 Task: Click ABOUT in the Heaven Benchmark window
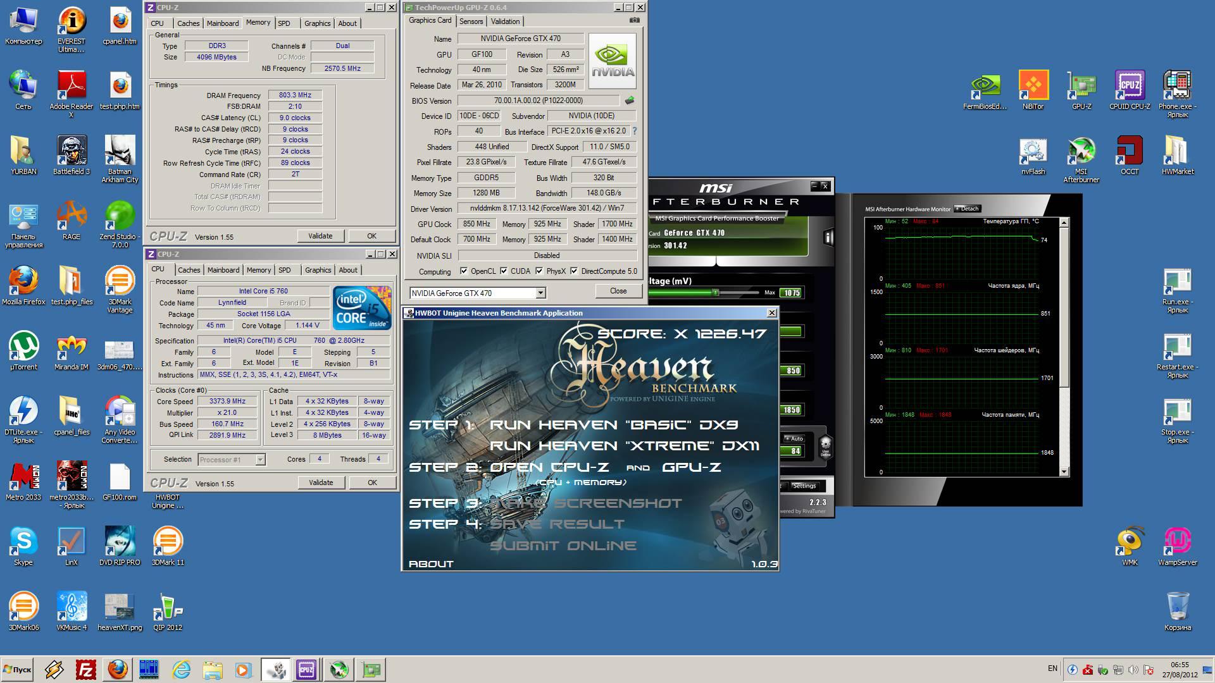click(x=431, y=563)
